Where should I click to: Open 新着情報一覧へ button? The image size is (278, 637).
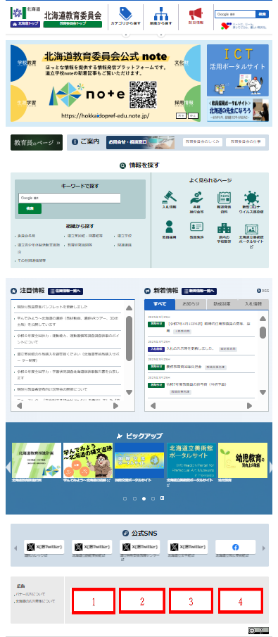199,291
